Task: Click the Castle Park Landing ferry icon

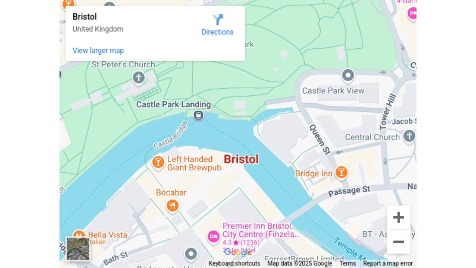Action: point(199,115)
